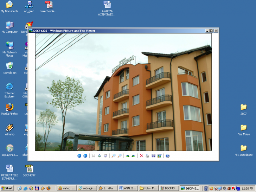Image resolution: width=256 pixels, height=192 pixels.
Task: Minimize the Picture and Fax Viewer window
Action: point(207,31)
